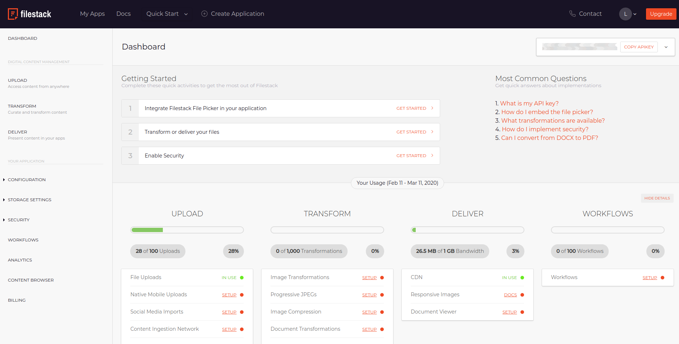Click the plus icon beside Create Application
679x344 pixels.
pos(204,14)
